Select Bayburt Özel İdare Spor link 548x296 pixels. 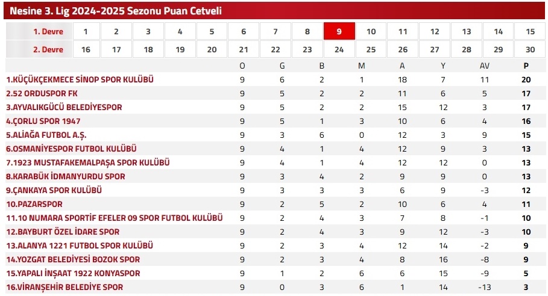pyautogui.click(x=63, y=232)
